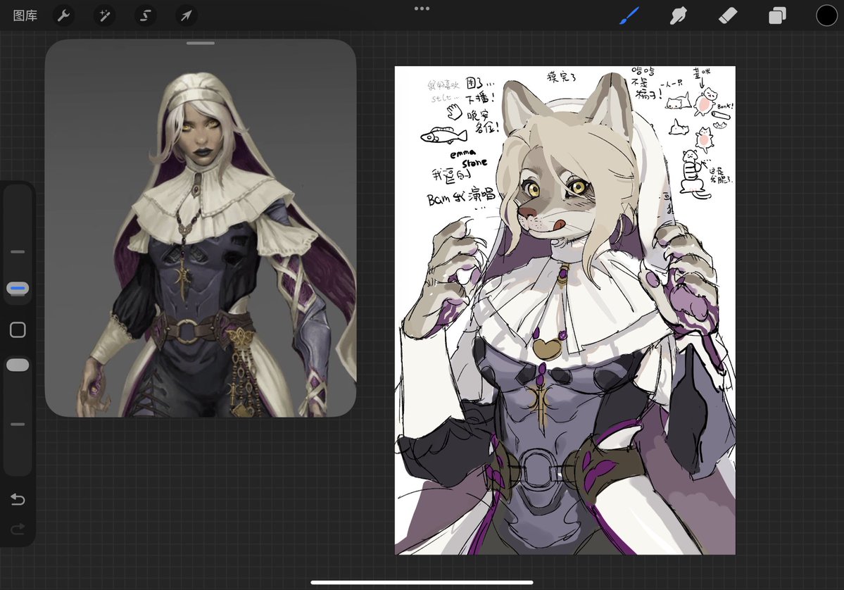844x590 pixels.
Task: Adjust the brush size slider handle
Action: [x=18, y=289]
